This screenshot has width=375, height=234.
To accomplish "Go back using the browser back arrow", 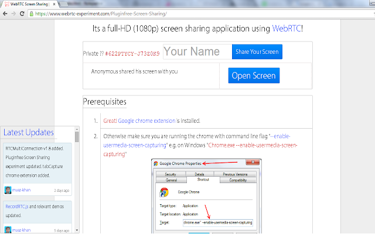I will [5, 13].
